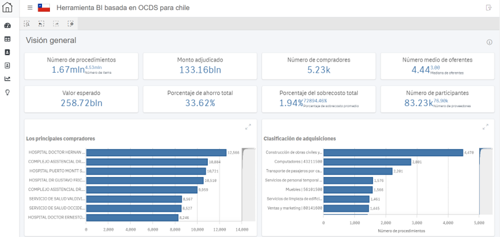Click the Chile flag logo
The width and height of the screenshot is (500, 237).
coord(44,8)
